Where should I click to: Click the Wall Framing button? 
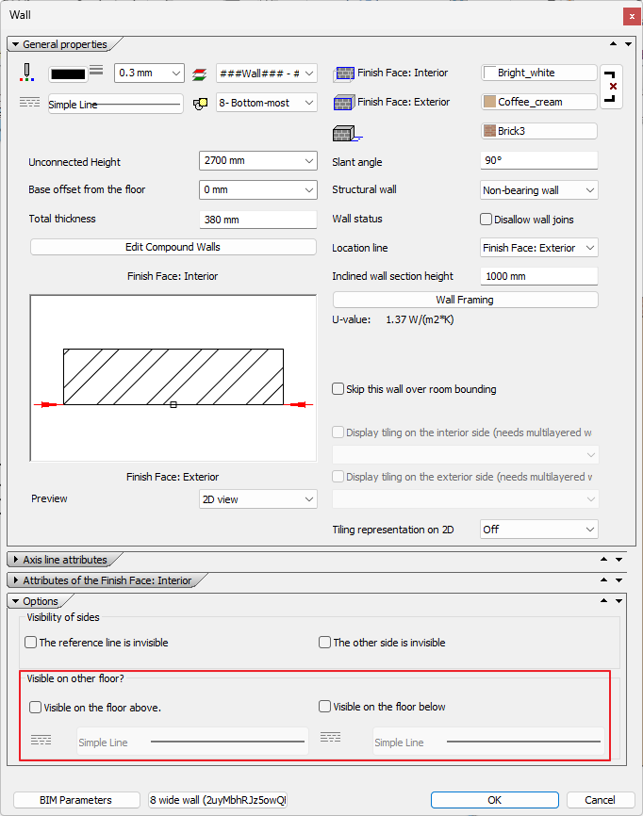(x=465, y=300)
